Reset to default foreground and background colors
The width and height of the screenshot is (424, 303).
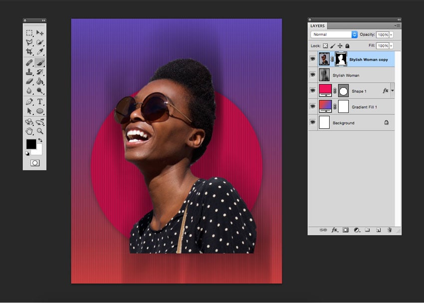27,154
